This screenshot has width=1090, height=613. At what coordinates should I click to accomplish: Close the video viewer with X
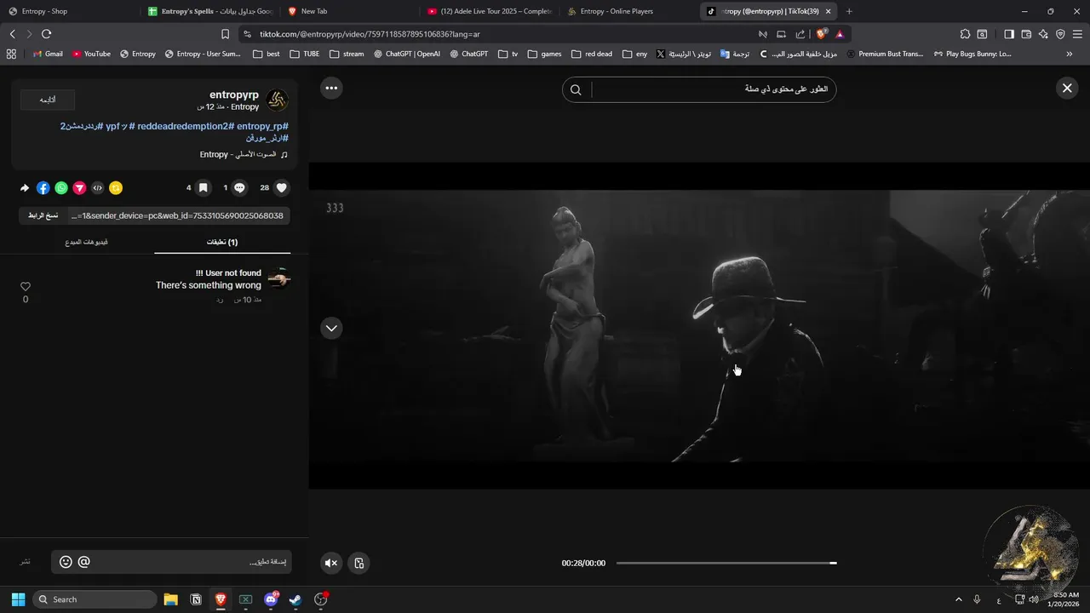pyautogui.click(x=1067, y=88)
